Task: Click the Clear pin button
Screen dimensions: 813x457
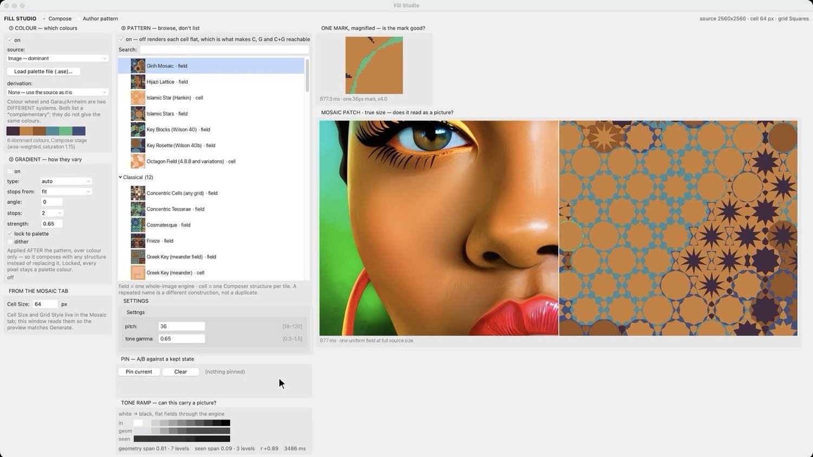Action: tap(180, 372)
